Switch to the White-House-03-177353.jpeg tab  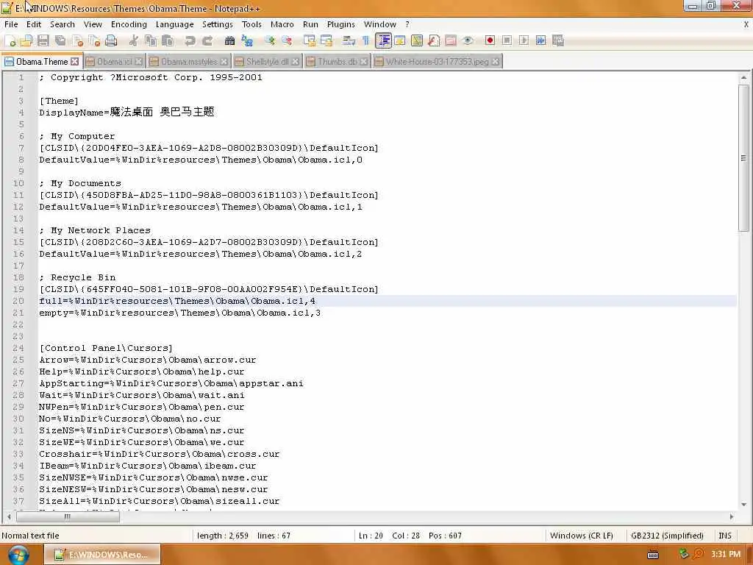tap(437, 62)
